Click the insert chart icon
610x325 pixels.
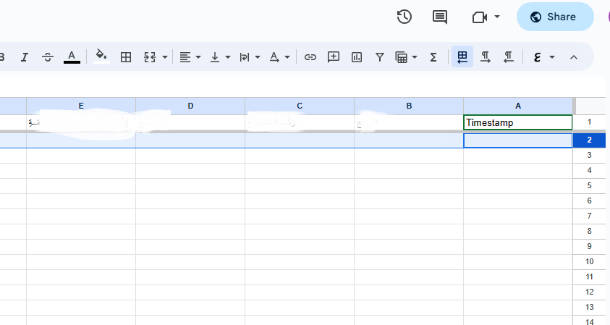pos(357,56)
